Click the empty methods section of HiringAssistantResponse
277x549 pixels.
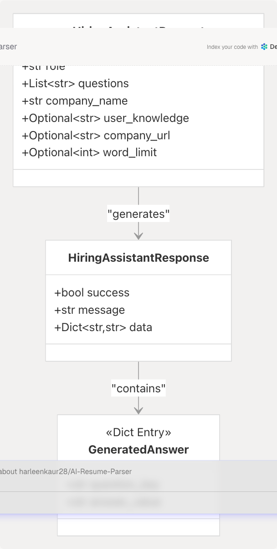coord(138,353)
